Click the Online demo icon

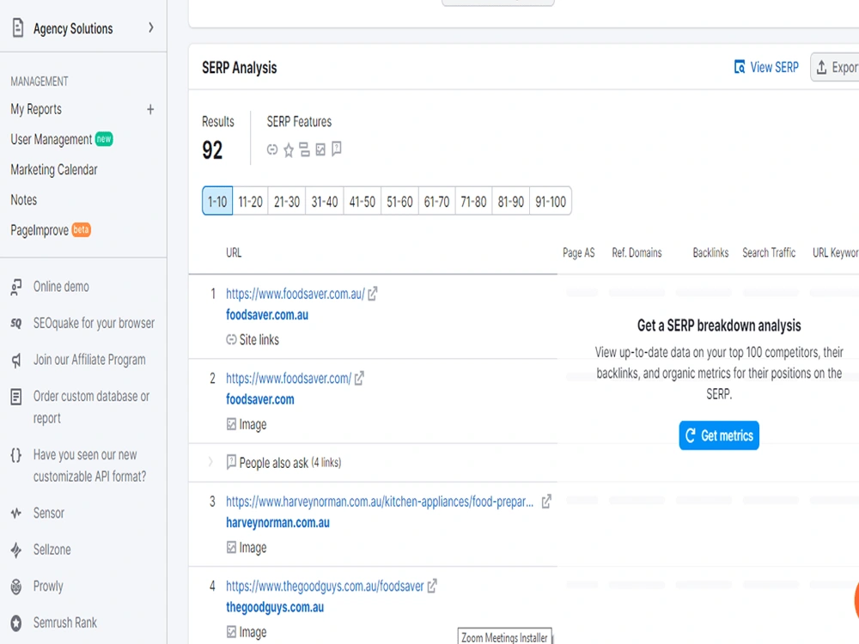coord(16,287)
